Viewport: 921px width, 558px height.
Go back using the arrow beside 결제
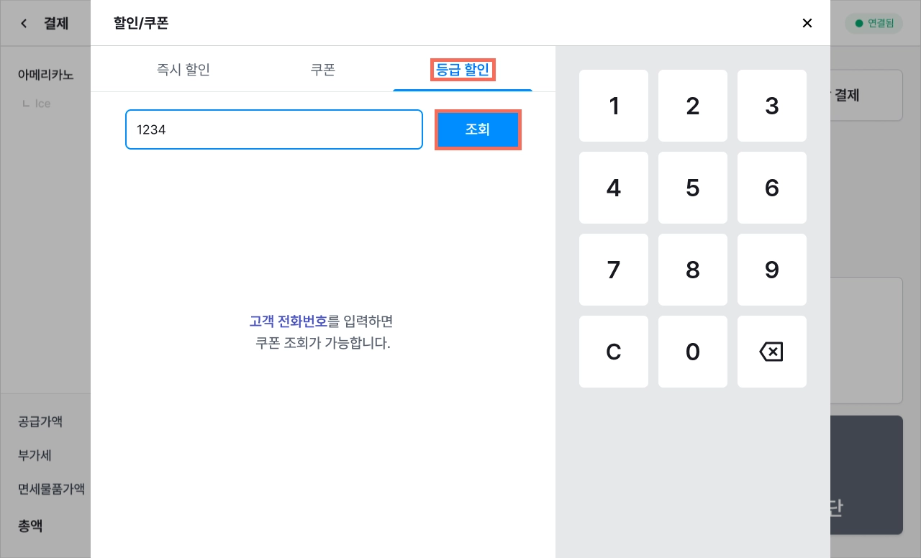tap(24, 24)
